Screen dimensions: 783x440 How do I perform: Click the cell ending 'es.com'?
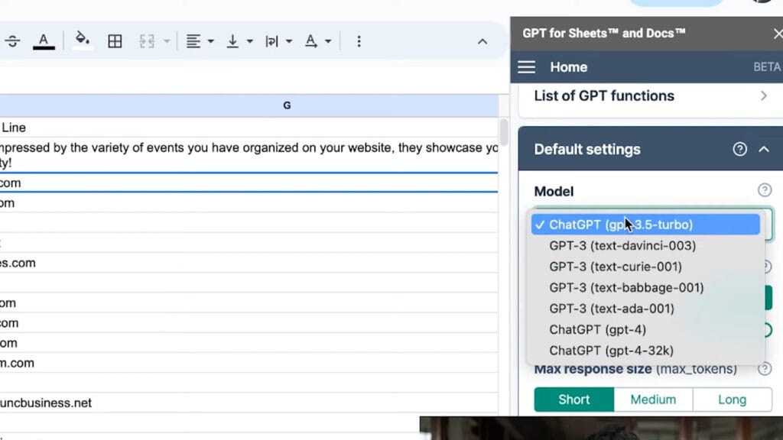point(249,263)
